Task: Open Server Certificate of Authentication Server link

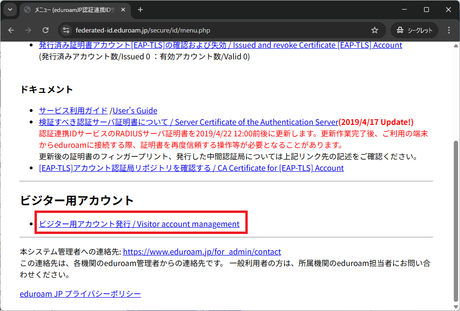Action: click(189, 122)
